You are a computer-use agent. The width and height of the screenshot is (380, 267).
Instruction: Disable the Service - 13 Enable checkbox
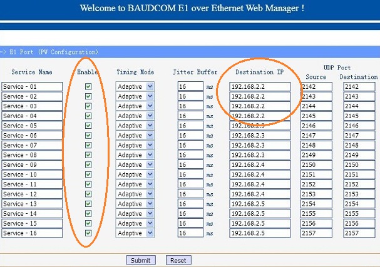(x=88, y=204)
